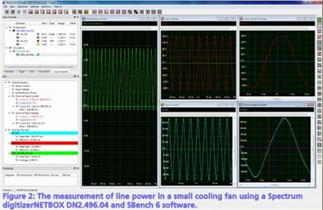This screenshot has height=210, width=323.
Task: Toggle the AI-Ch0 channel enable marker
Action: tap(18, 34)
